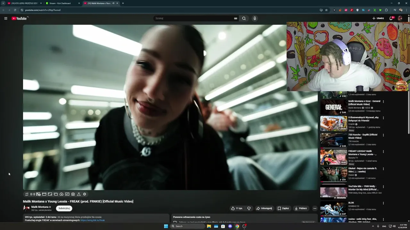Open more actions ellipsis under video
This screenshot has height=230, width=410.
coord(315,208)
